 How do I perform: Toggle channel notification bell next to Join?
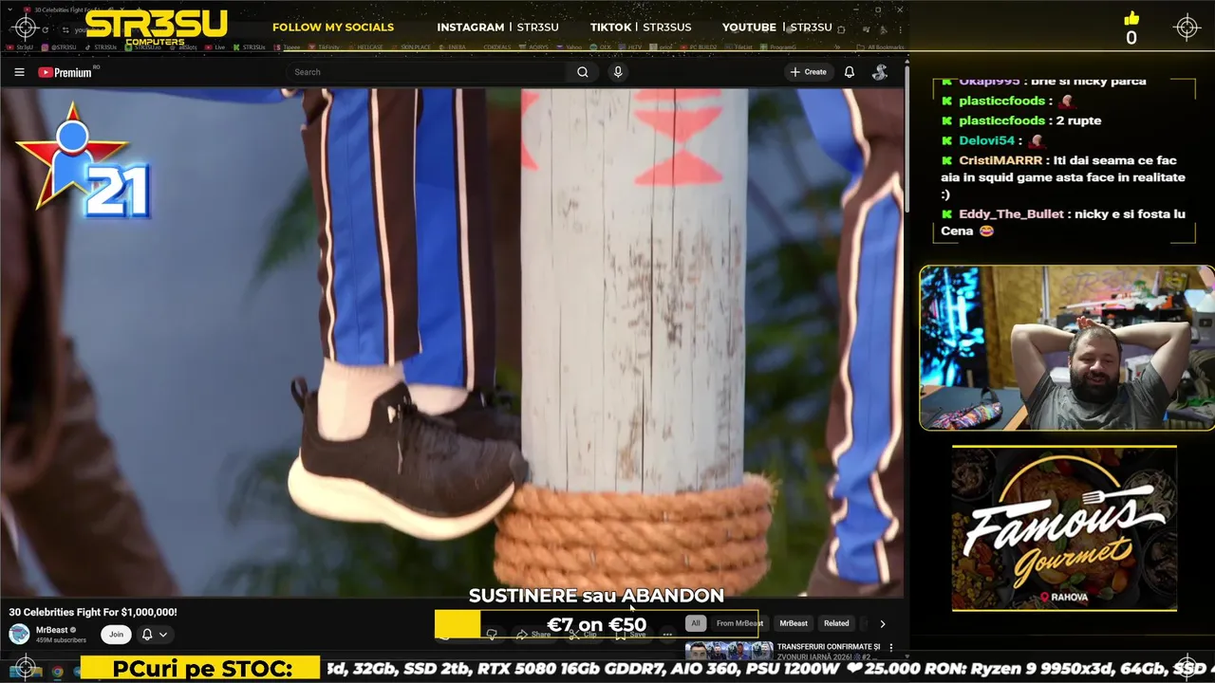(x=147, y=635)
